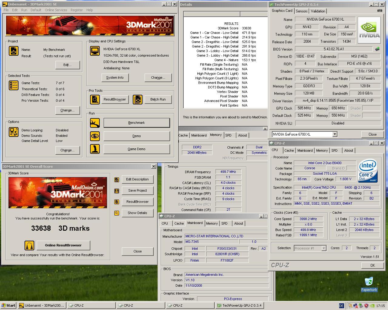Click the ResultBrowser magnifier icon in Pro Tools
The height and width of the screenshot is (310, 388).
pos(95,99)
